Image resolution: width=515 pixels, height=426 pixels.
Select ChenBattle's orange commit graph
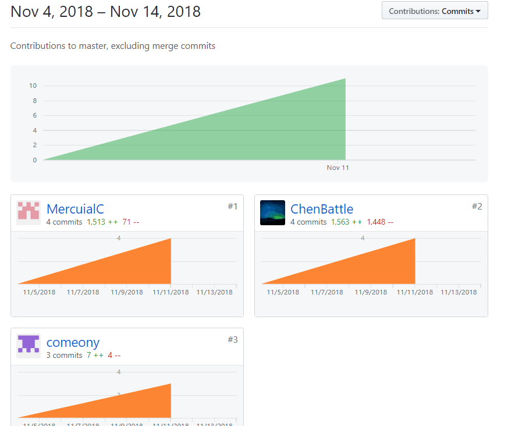(338, 261)
